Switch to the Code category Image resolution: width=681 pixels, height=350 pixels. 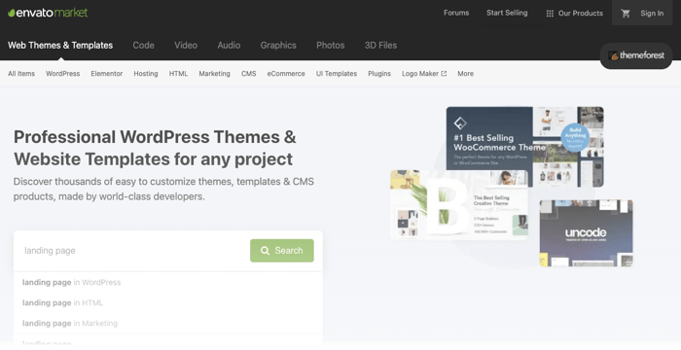pyautogui.click(x=143, y=45)
